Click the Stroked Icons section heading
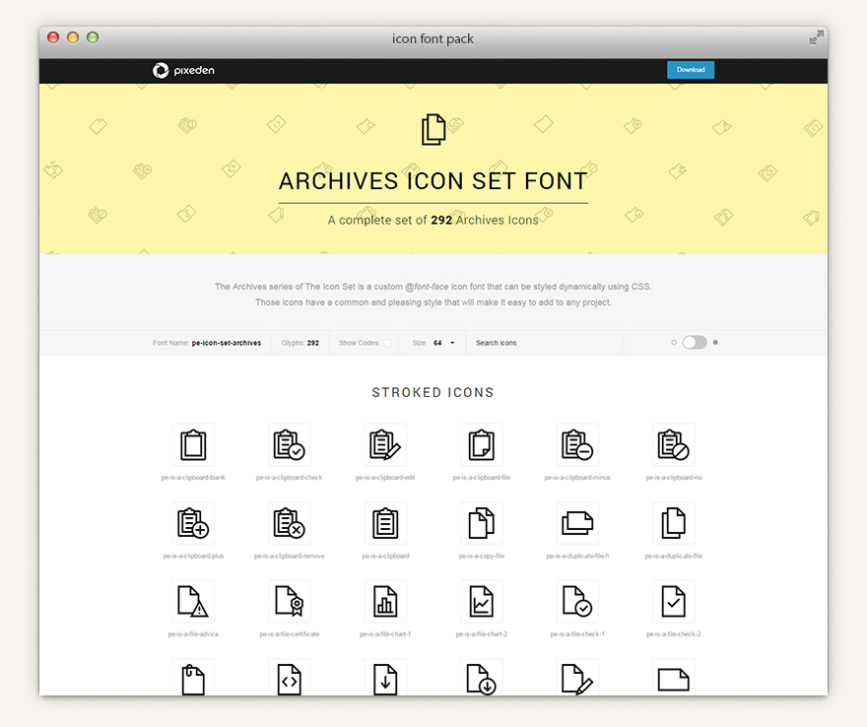The image size is (867, 727). click(x=433, y=392)
